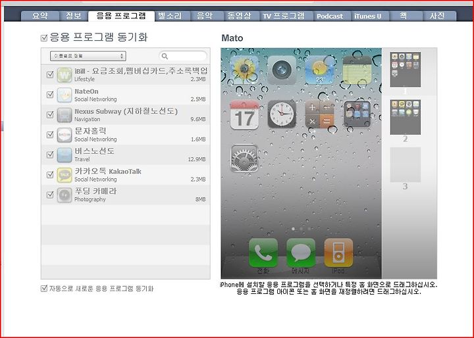Click the Mato device name heading
Viewport: 474px width, 338px height.
(x=232, y=38)
